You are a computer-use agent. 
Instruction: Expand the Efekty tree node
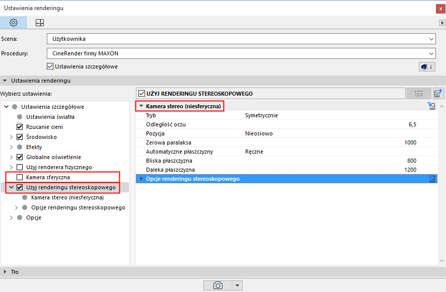(12, 147)
